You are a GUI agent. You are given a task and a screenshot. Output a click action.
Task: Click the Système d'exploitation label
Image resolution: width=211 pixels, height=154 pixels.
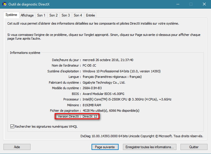click(64, 71)
